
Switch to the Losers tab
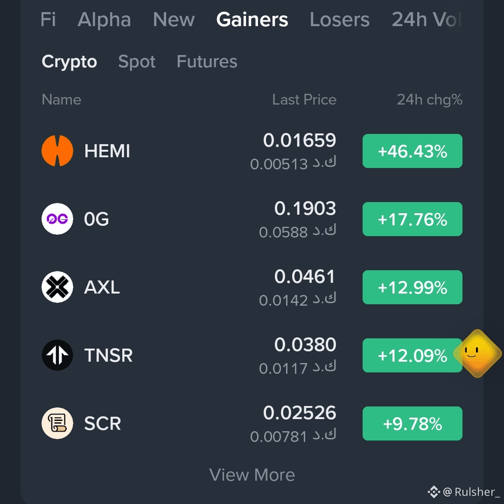[339, 20]
